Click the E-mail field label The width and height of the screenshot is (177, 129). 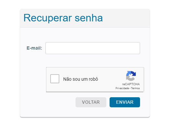(x=34, y=48)
